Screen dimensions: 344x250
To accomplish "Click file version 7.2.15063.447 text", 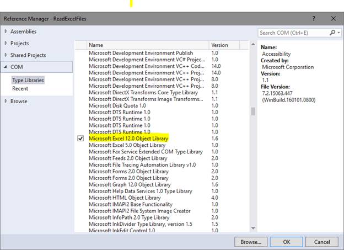I will (x=277, y=93).
